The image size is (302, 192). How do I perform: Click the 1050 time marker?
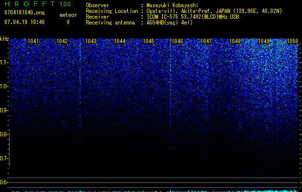[292, 41]
